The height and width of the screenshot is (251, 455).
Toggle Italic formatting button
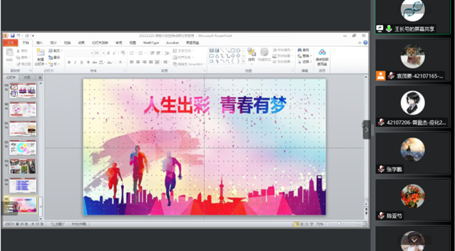tap(75, 62)
